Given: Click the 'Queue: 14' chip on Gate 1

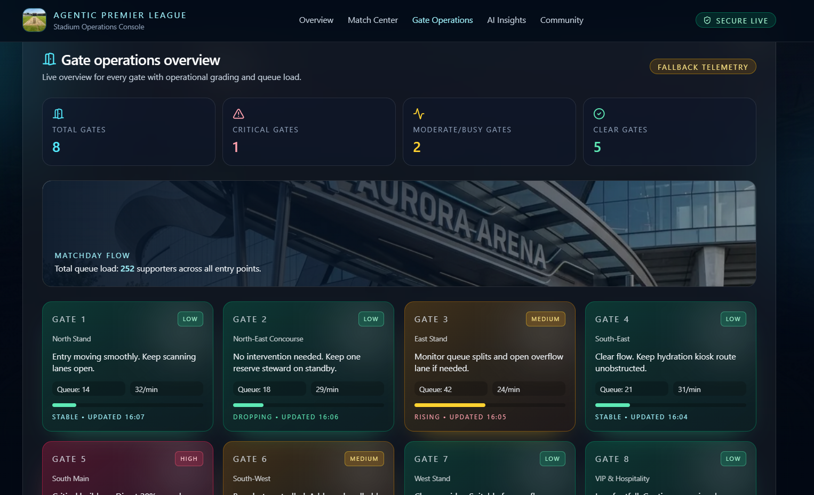Looking at the screenshot, I should pyautogui.click(x=89, y=389).
